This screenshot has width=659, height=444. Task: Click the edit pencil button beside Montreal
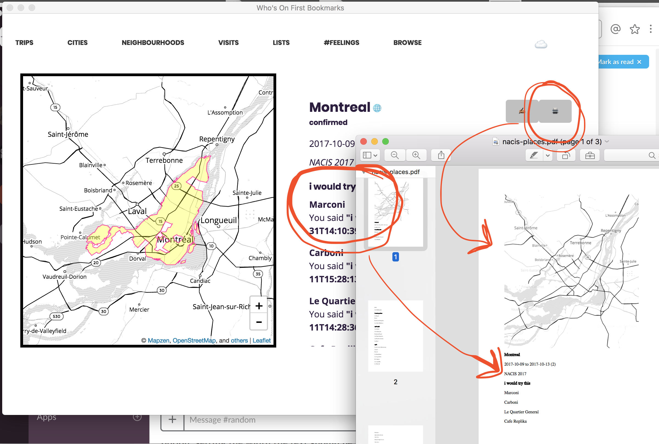[522, 111]
